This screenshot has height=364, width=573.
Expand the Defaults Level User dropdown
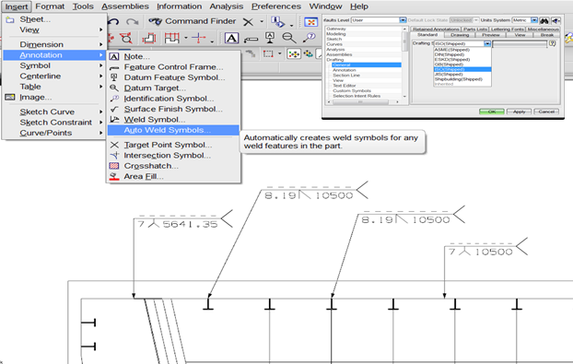click(403, 20)
